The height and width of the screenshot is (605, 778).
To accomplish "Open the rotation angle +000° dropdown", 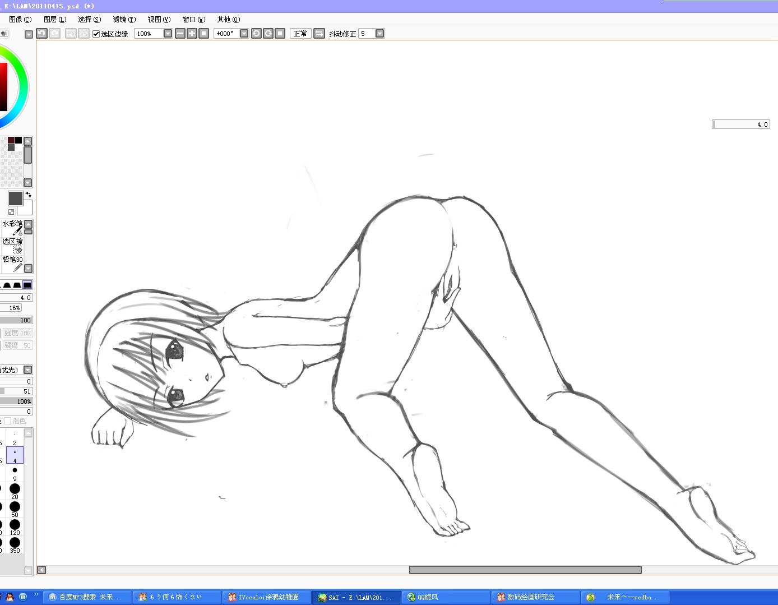I will click(244, 34).
